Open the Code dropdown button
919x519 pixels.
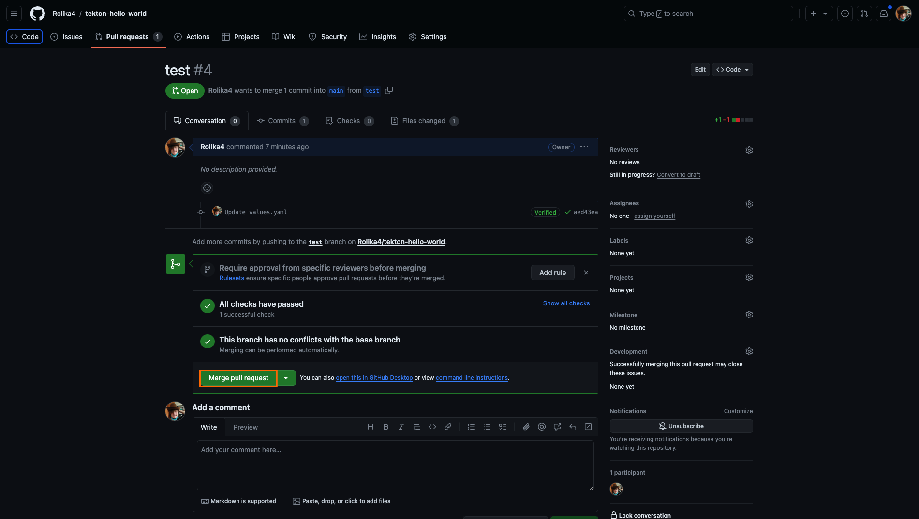tap(732, 70)
